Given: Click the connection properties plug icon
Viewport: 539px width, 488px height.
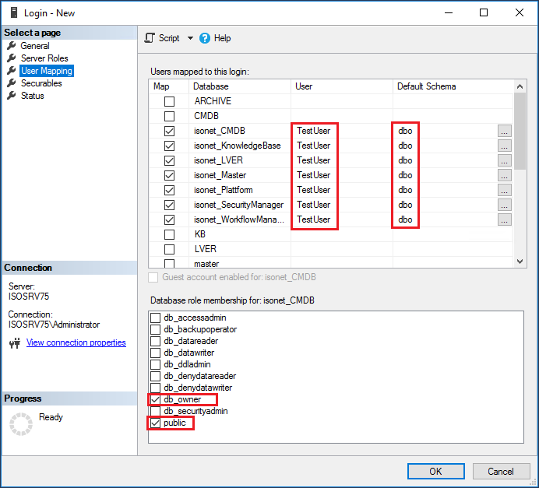Looking at the screenshot, I should (15, 342).
